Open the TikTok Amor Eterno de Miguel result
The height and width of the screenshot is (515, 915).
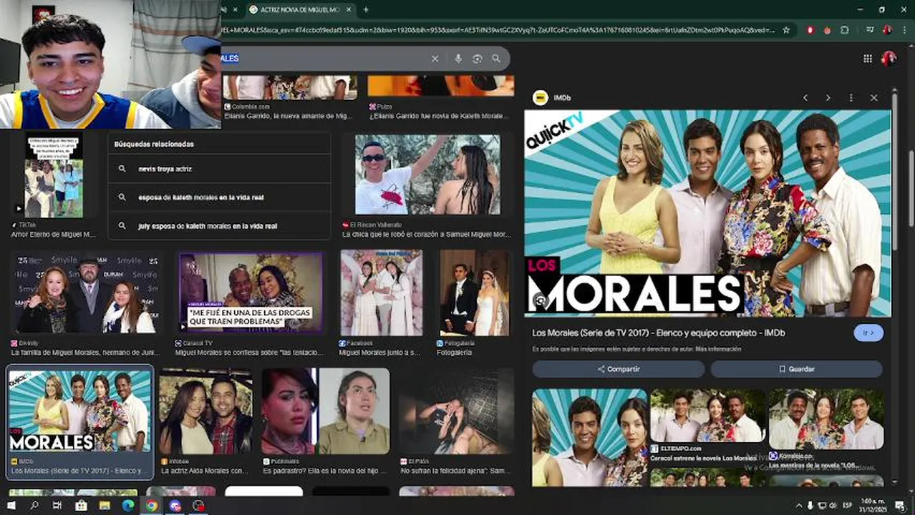tap(54, 175)
